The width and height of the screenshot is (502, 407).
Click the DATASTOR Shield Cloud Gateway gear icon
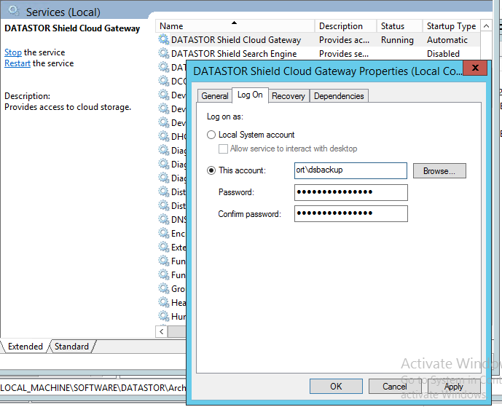tap(164, 39)
